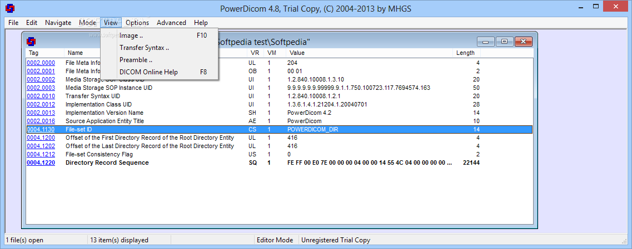Open the File menu
The width and height of the screenshot is (632, 249).
[x=13, y=23]
